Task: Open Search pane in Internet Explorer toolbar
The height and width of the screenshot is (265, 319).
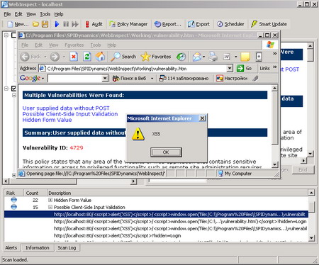Action: point(123,57)
